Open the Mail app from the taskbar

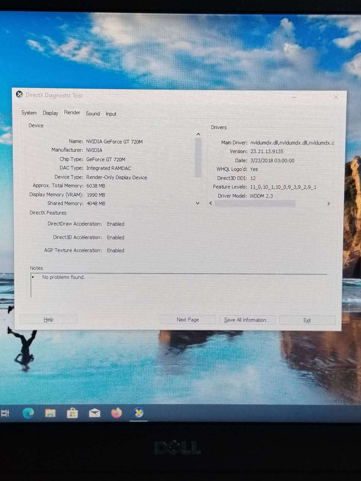click(x=94, y=413)
